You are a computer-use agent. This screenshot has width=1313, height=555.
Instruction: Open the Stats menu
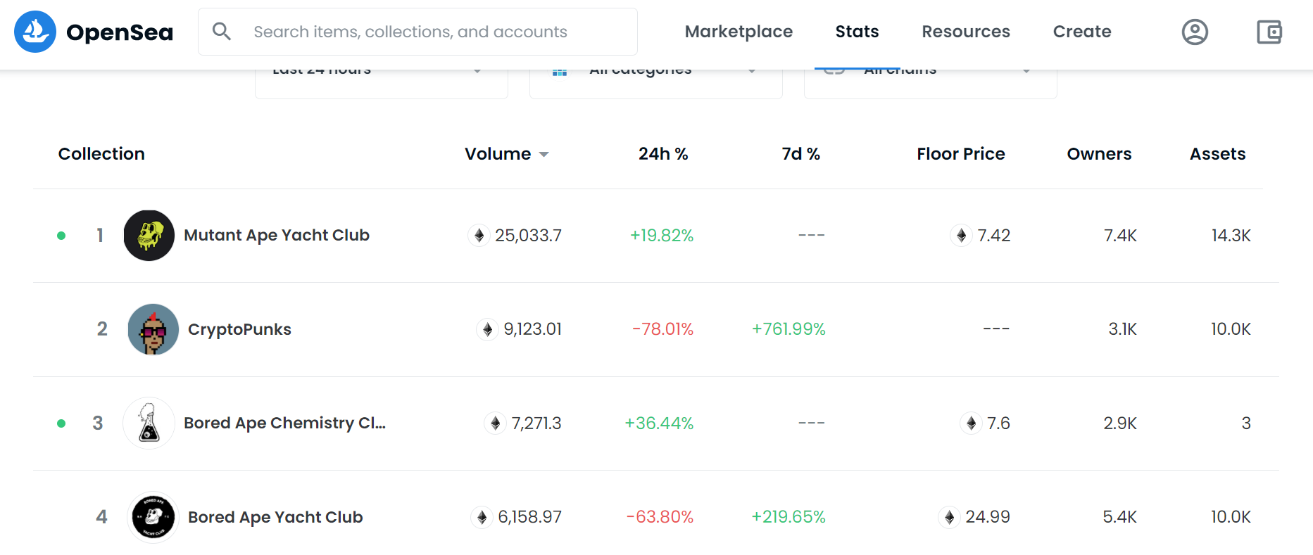[857, 32]
